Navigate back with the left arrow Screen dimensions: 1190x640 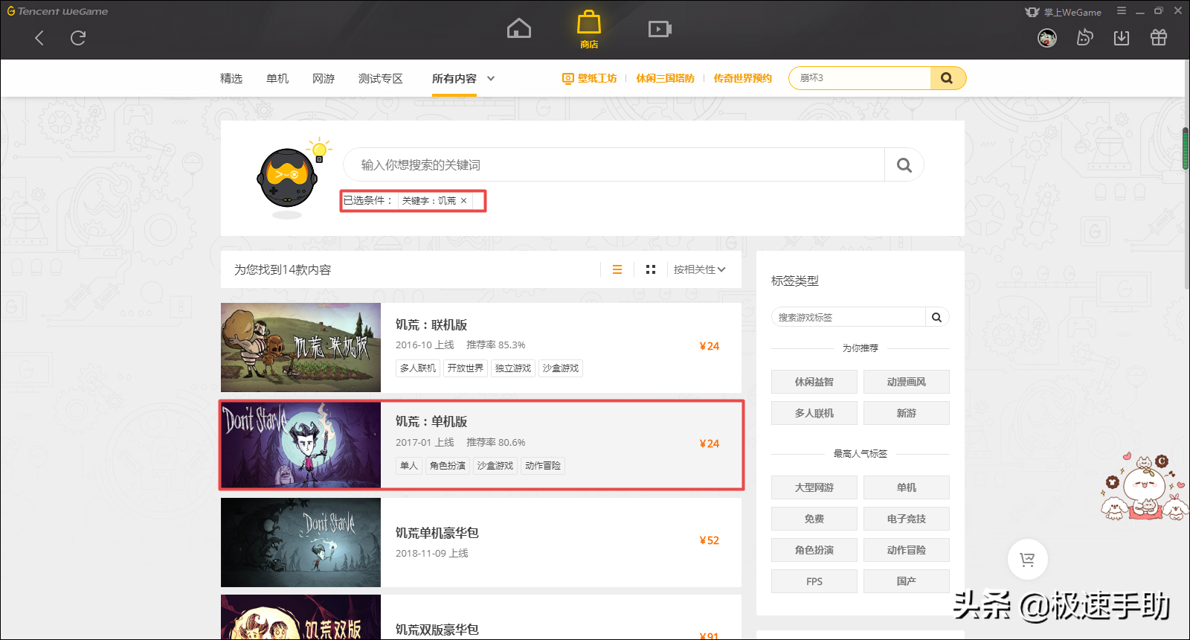tap(39, 38)
